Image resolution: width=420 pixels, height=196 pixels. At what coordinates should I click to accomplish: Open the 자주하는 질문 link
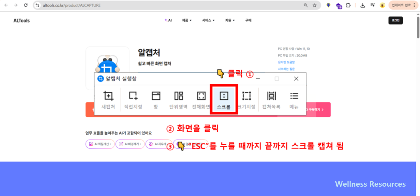[286, 69]
